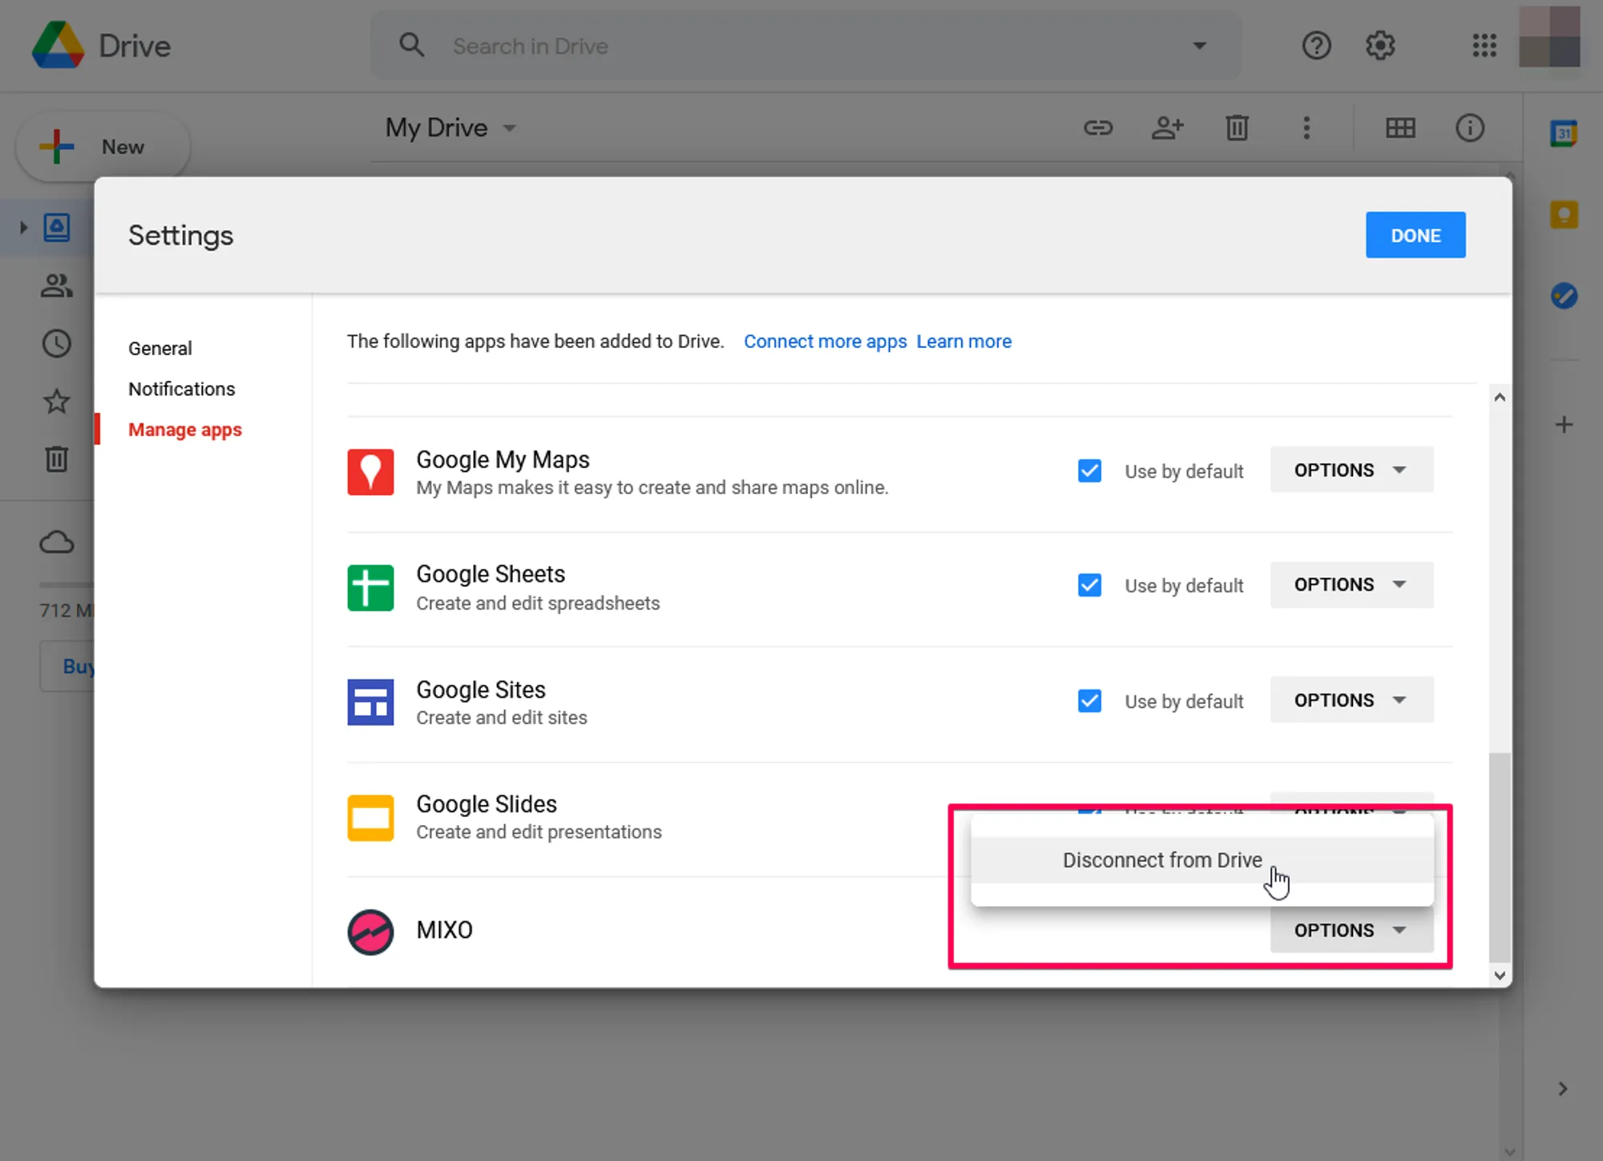The image size is (1603, 1161).
Task: Open the Google apps grid launcher
Action: (1484, 46)
